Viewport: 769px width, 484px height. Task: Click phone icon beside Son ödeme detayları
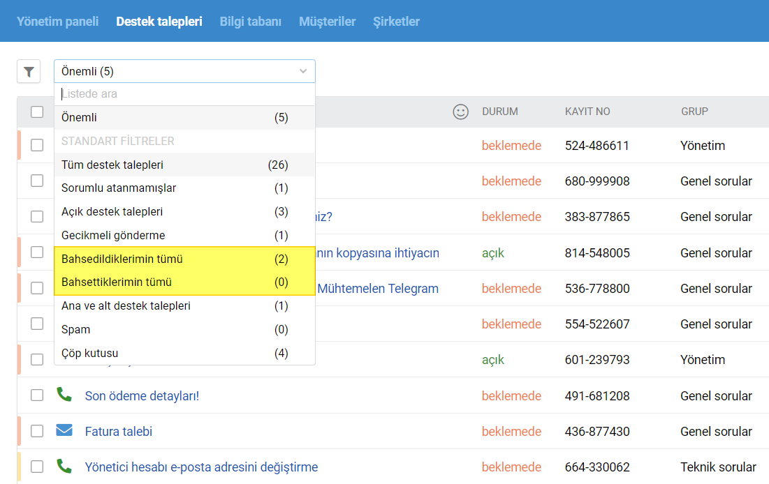point(64,395)
